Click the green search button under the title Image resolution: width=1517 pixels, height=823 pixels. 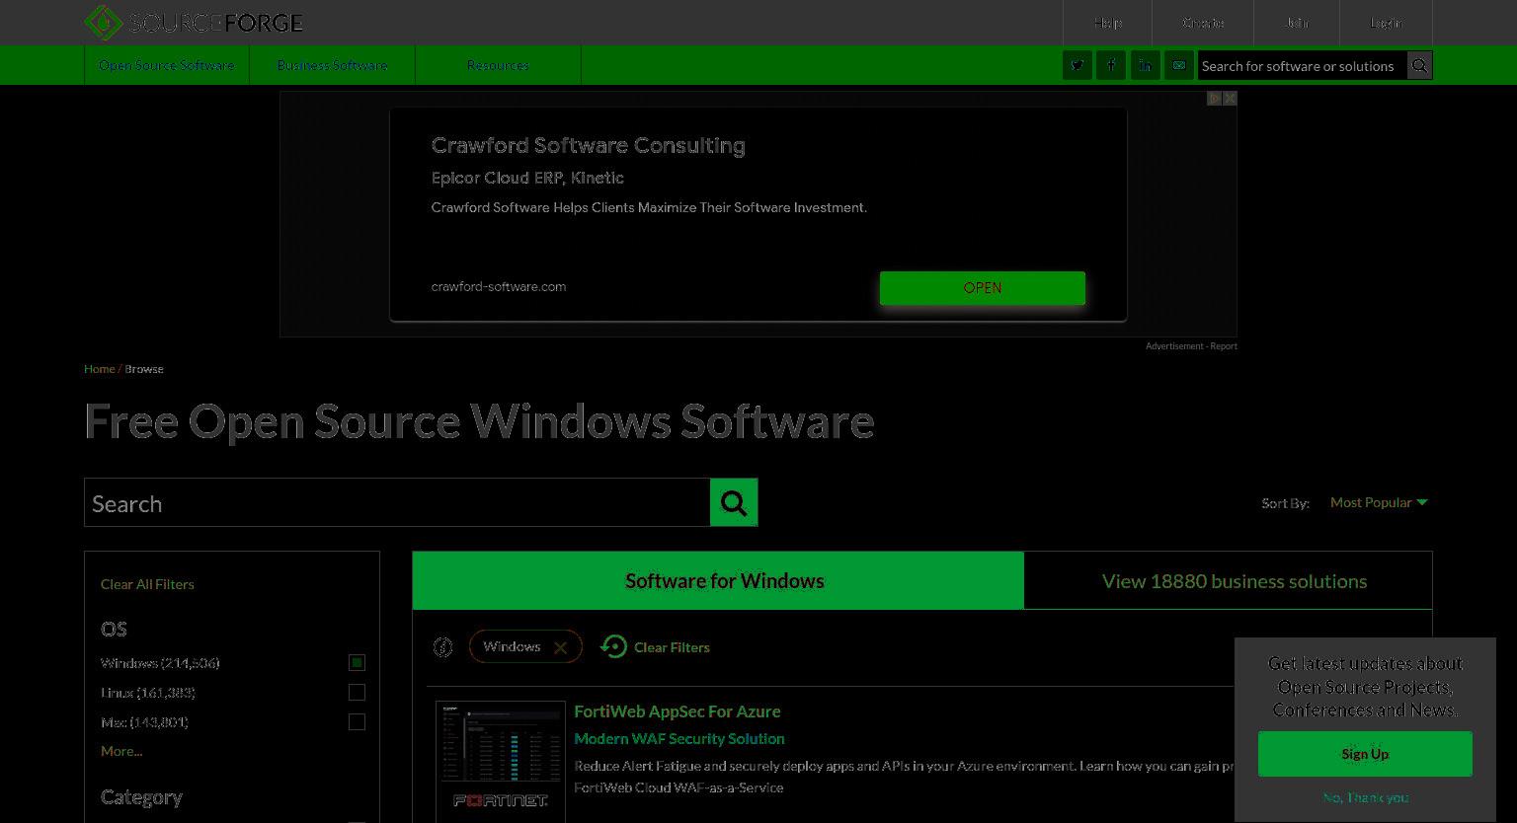tap(734, 502)
